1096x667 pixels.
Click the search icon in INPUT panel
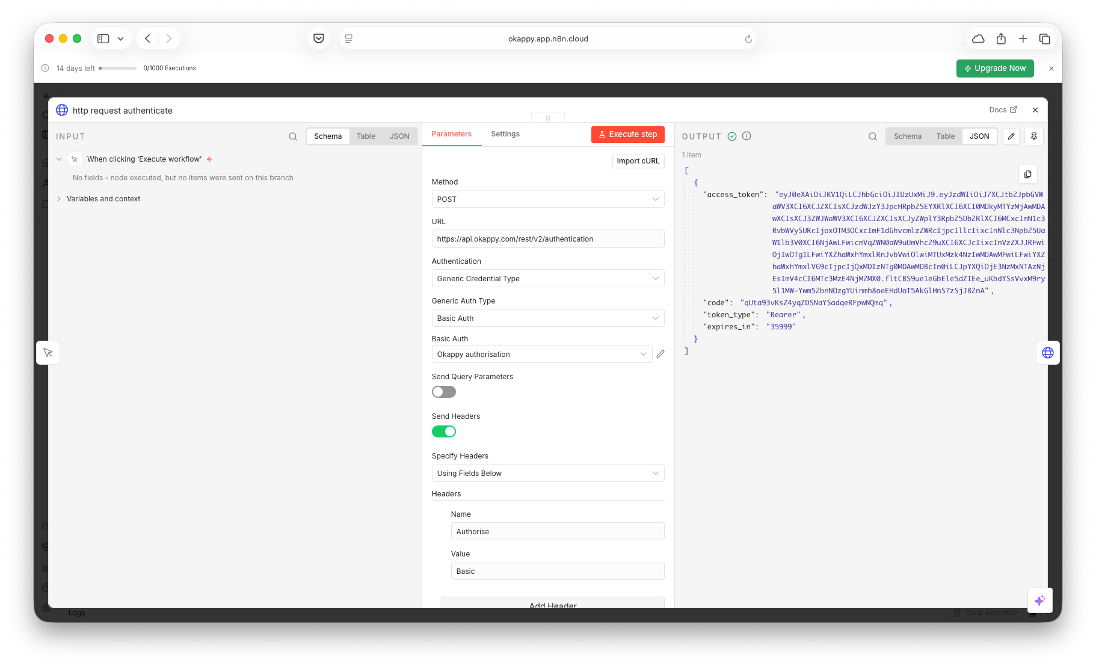[293, 136]
